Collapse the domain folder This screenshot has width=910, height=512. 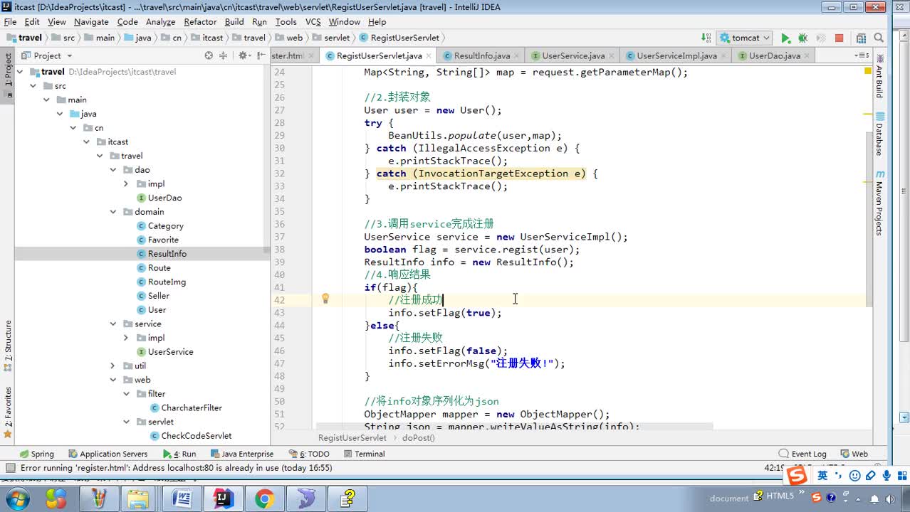(x=113, y=212)
